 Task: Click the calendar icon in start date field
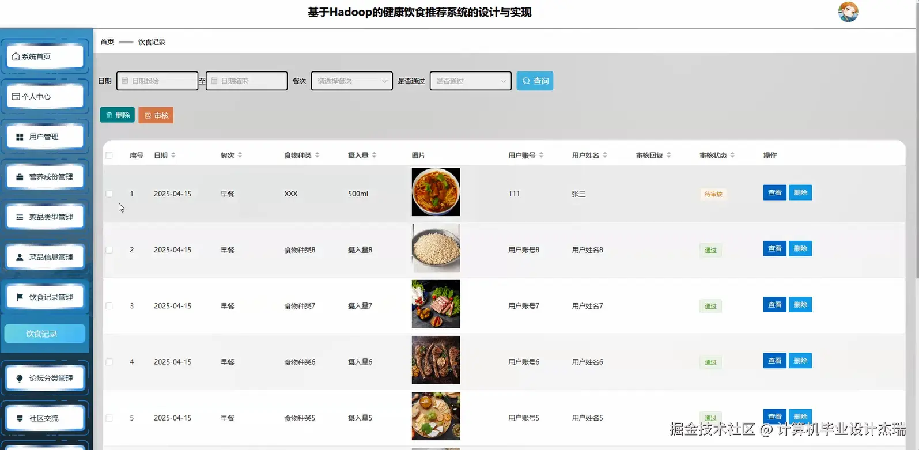pos(125,81)
